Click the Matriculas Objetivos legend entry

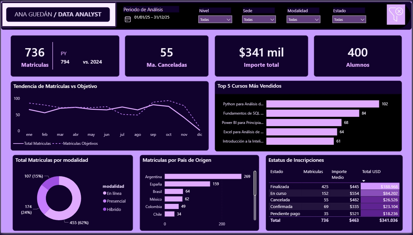pos(75,144)
